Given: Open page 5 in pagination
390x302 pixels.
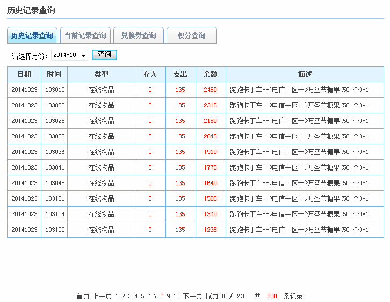Looking at the screenshot, I should pos(142,296).
